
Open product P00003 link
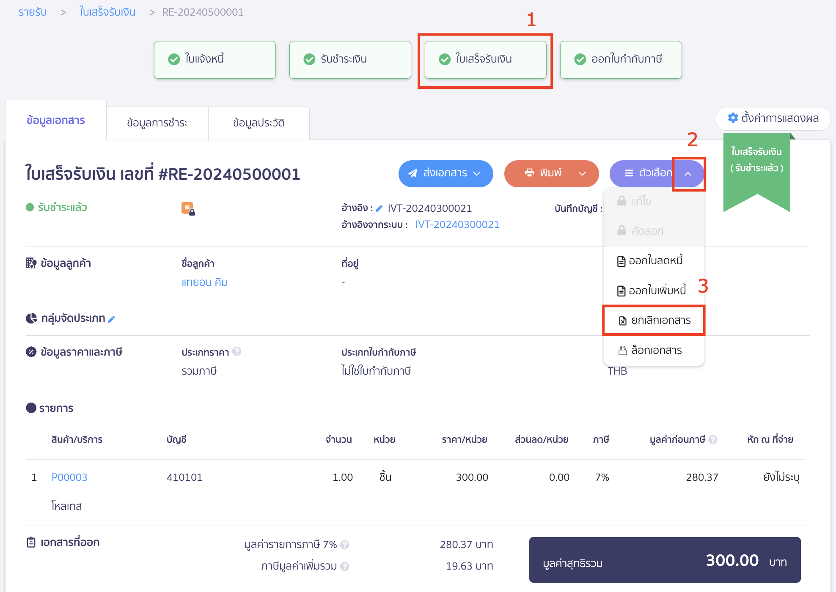pos(69,477)
